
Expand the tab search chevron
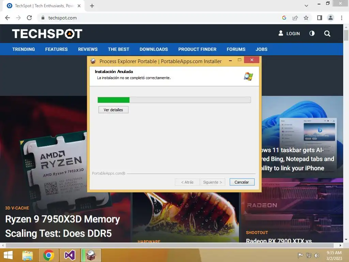(x=306, y=6)
